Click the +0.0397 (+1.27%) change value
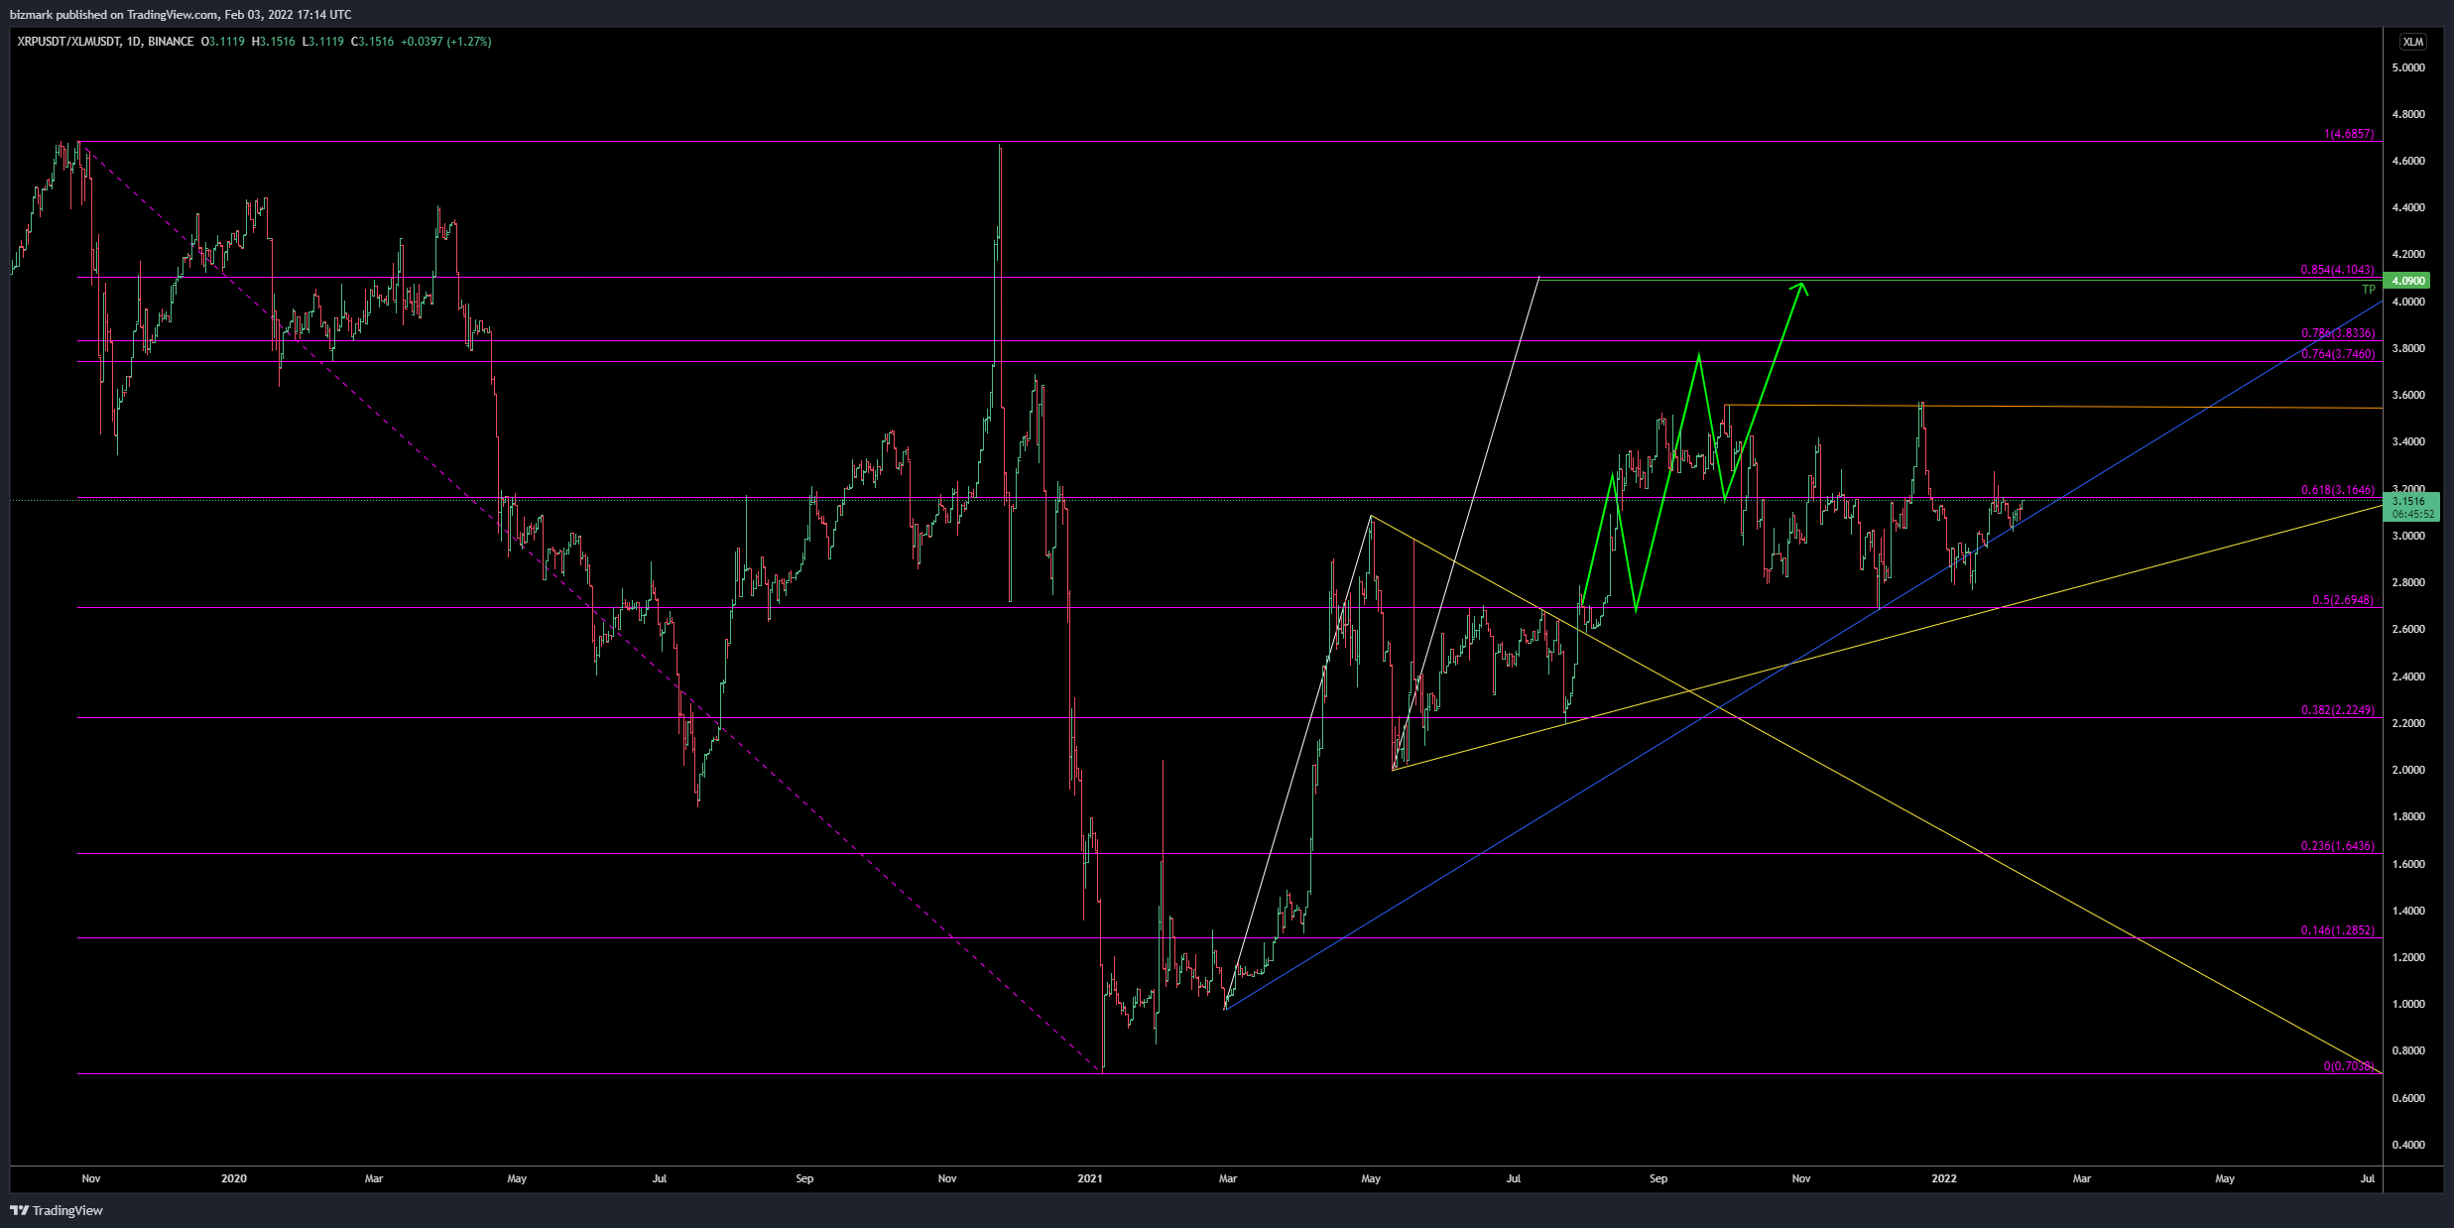Image resolution: width=2454 pixels, height=1228 pixels. [446, 42]
